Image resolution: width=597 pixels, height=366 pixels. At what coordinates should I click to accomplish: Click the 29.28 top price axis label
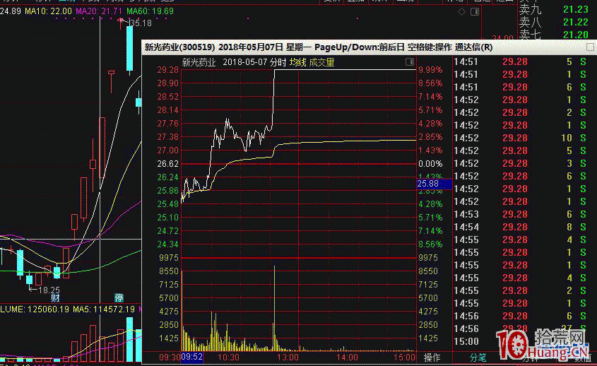(x=168, y=70)
